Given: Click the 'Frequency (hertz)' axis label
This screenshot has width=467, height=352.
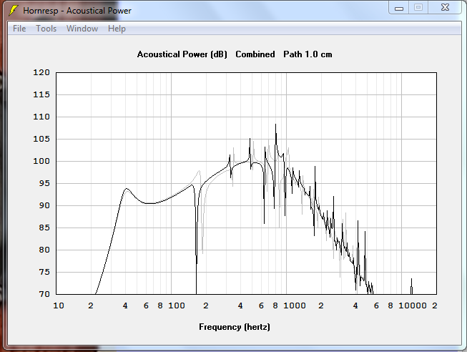Looking at the screenshot, I should click(235, 327).
